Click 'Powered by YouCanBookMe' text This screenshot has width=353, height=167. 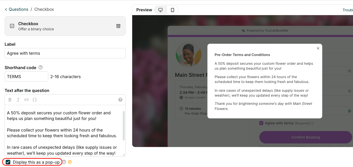pos(267,31)
